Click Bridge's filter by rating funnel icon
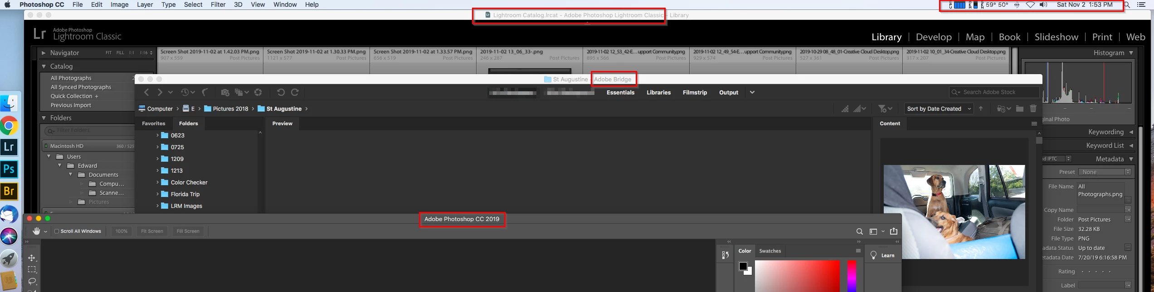This screenshot has height=292, width=1154. [x=882, y=109]
